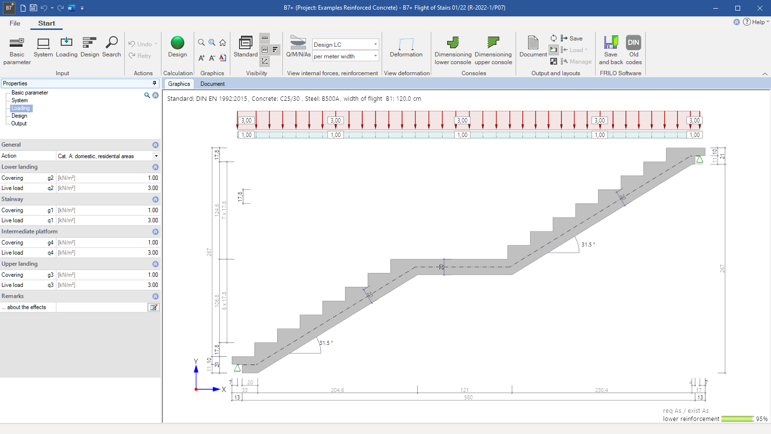Open Basic parameter in the Input group
Image resolution: width=771 pixels, height=434 pixels.
tap(17, 51)
